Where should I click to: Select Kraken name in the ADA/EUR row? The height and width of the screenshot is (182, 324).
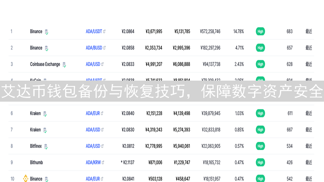(x=35, y=113)
